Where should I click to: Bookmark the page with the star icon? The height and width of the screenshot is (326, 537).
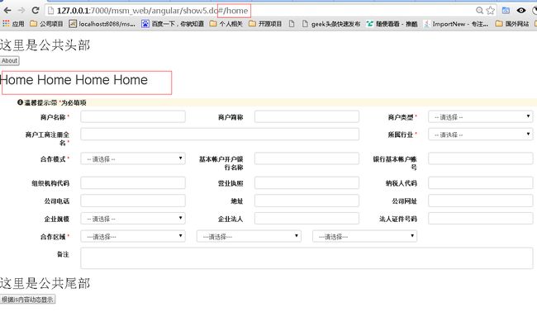click(x=491, y=11)
